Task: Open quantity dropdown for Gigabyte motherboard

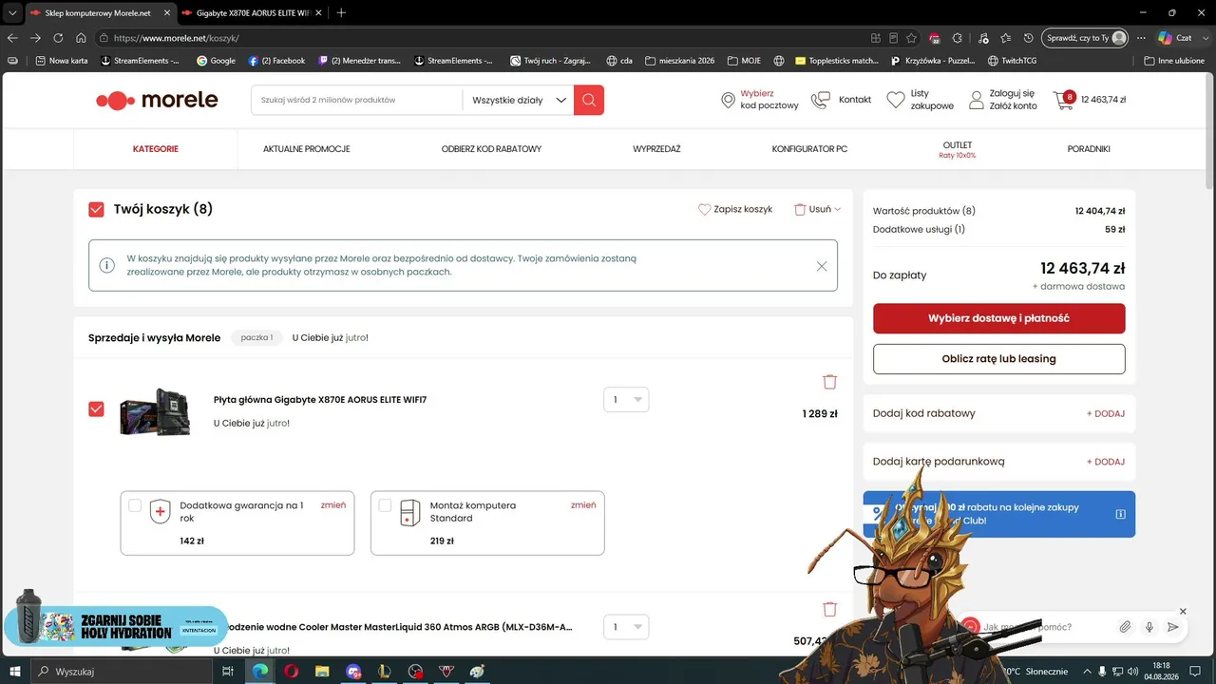Action: pos(626,400)
